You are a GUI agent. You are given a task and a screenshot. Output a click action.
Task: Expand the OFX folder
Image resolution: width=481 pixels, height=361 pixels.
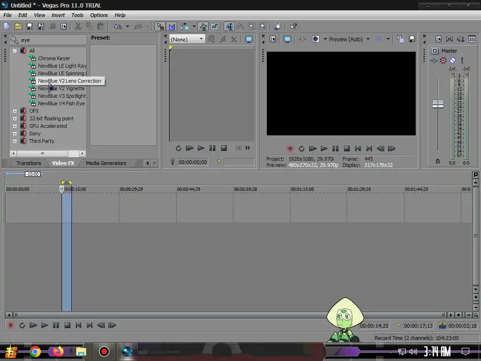pyautogui.click(x=15, y=111)
